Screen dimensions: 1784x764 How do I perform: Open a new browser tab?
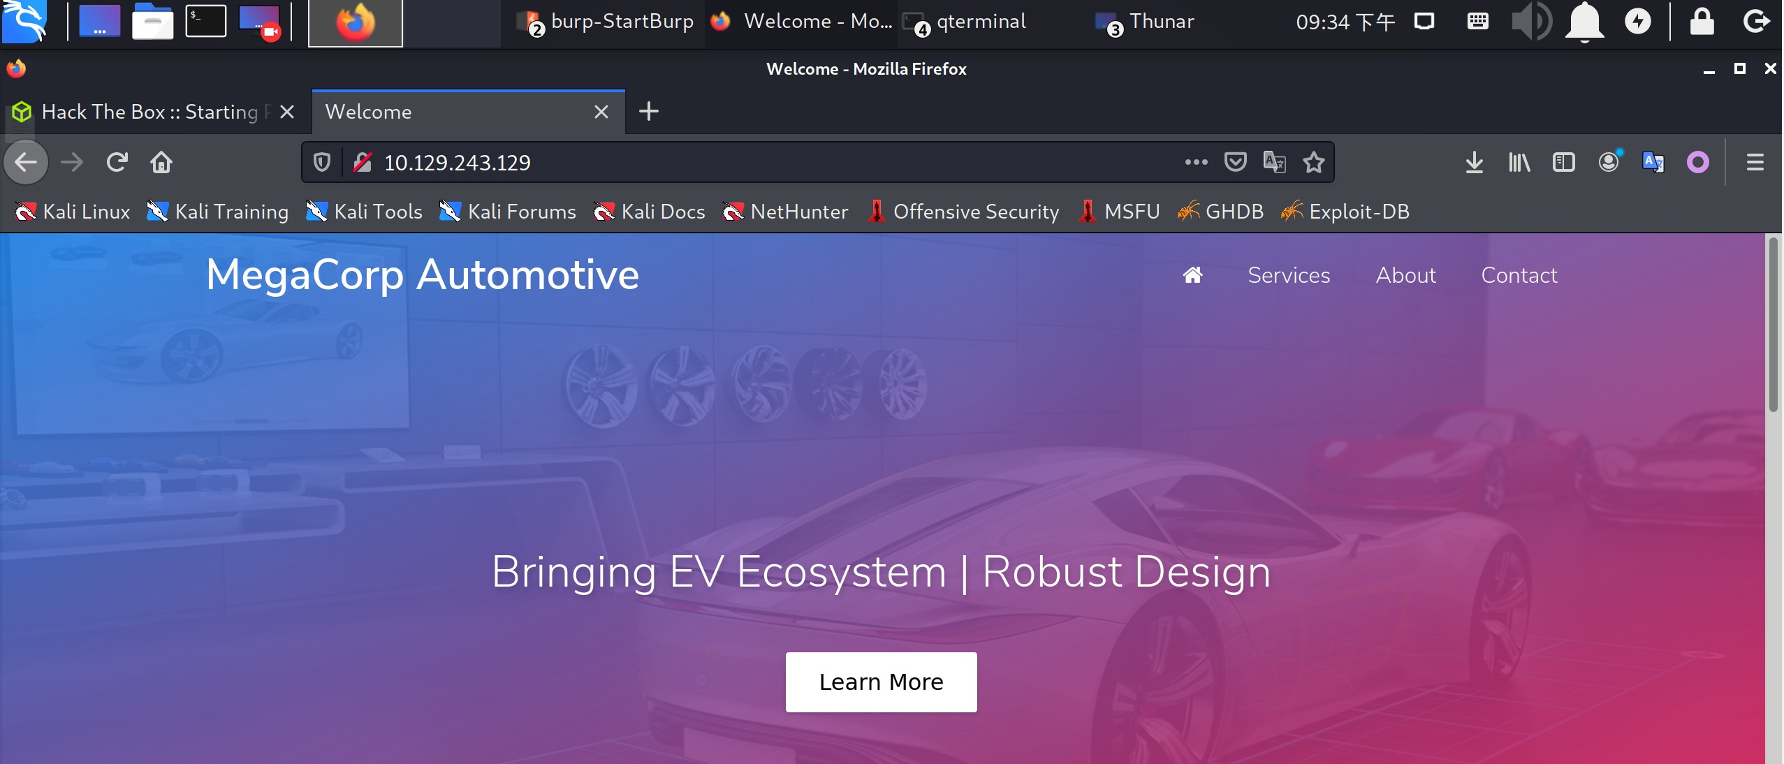click(648, 111)
